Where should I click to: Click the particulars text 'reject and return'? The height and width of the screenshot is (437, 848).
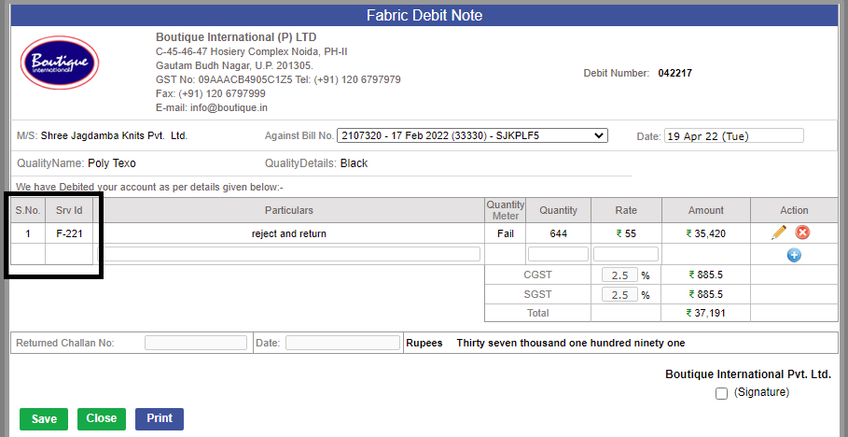point(289,234)
